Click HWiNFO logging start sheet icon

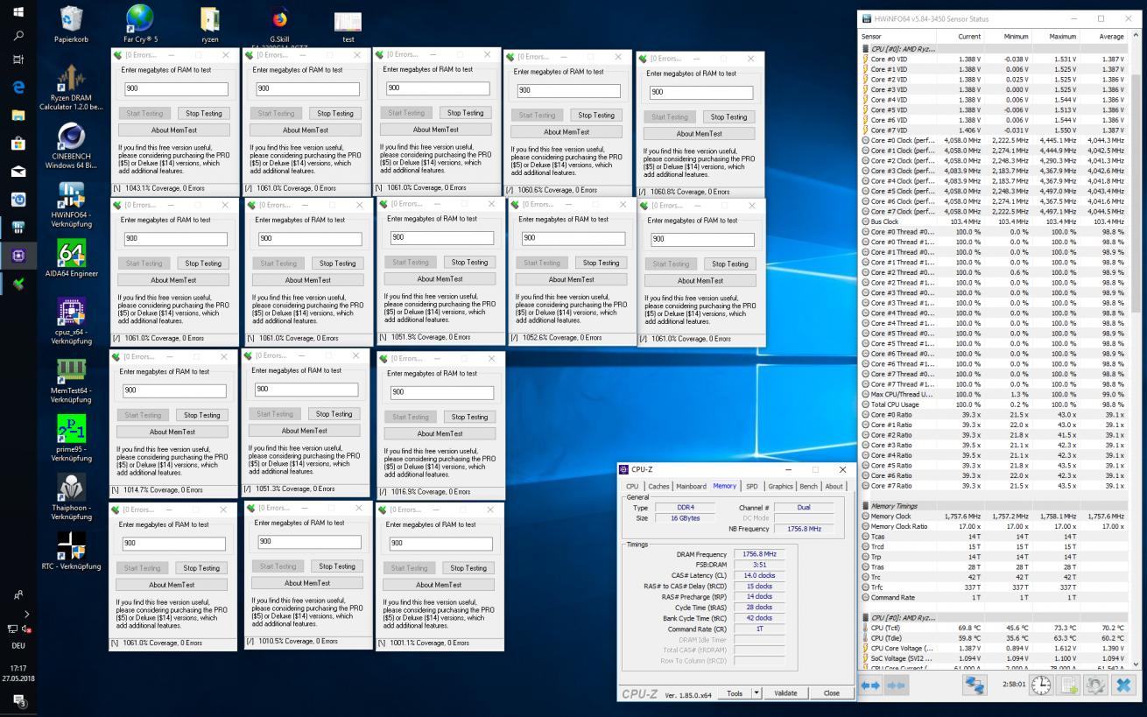coord(1070,685)
